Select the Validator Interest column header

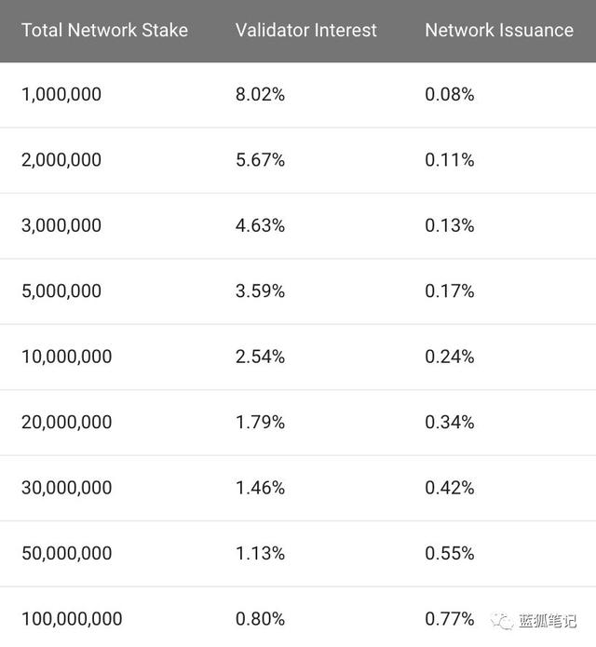306,30
